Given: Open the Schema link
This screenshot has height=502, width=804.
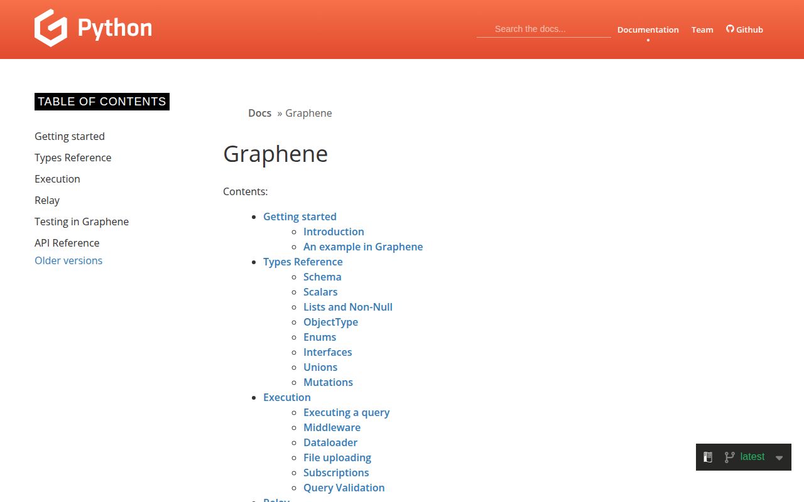Looking at the screenshot, I should 322,277.
